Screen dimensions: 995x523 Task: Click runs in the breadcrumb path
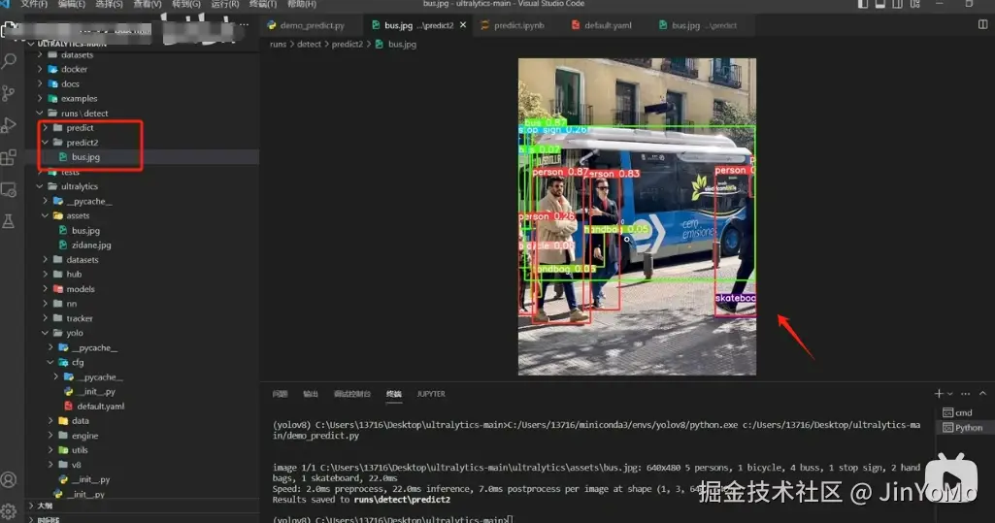pyautogui.click(x=278, y=45)
